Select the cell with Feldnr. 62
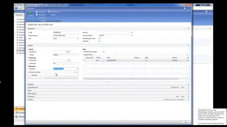 [101, 60]
